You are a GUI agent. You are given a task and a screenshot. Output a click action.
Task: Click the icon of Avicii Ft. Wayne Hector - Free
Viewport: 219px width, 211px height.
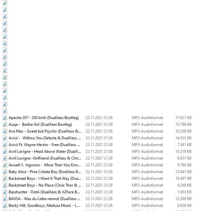[x=5, y=144]
